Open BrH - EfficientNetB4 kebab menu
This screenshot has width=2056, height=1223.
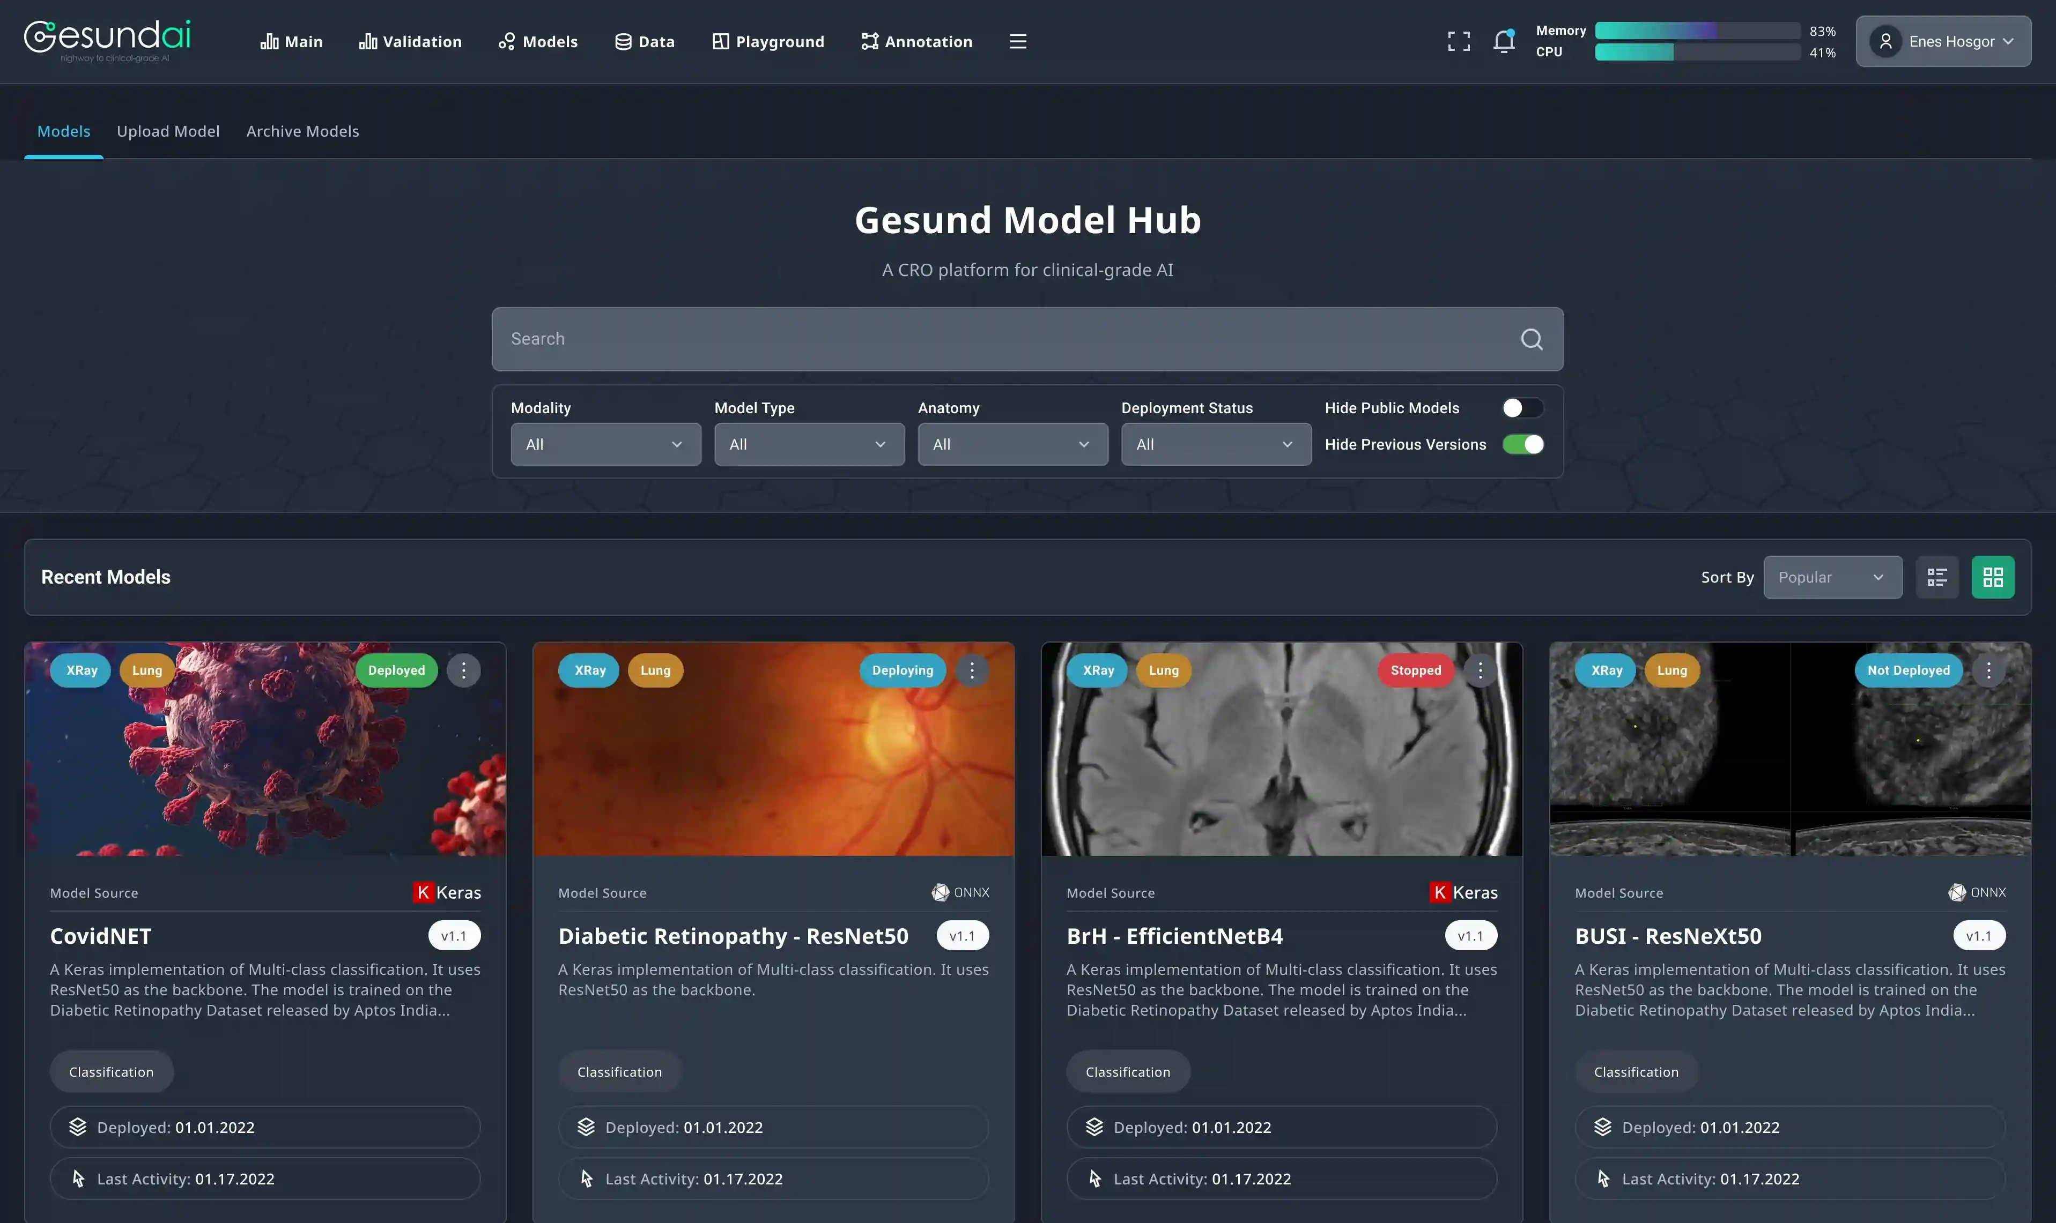1480,671
